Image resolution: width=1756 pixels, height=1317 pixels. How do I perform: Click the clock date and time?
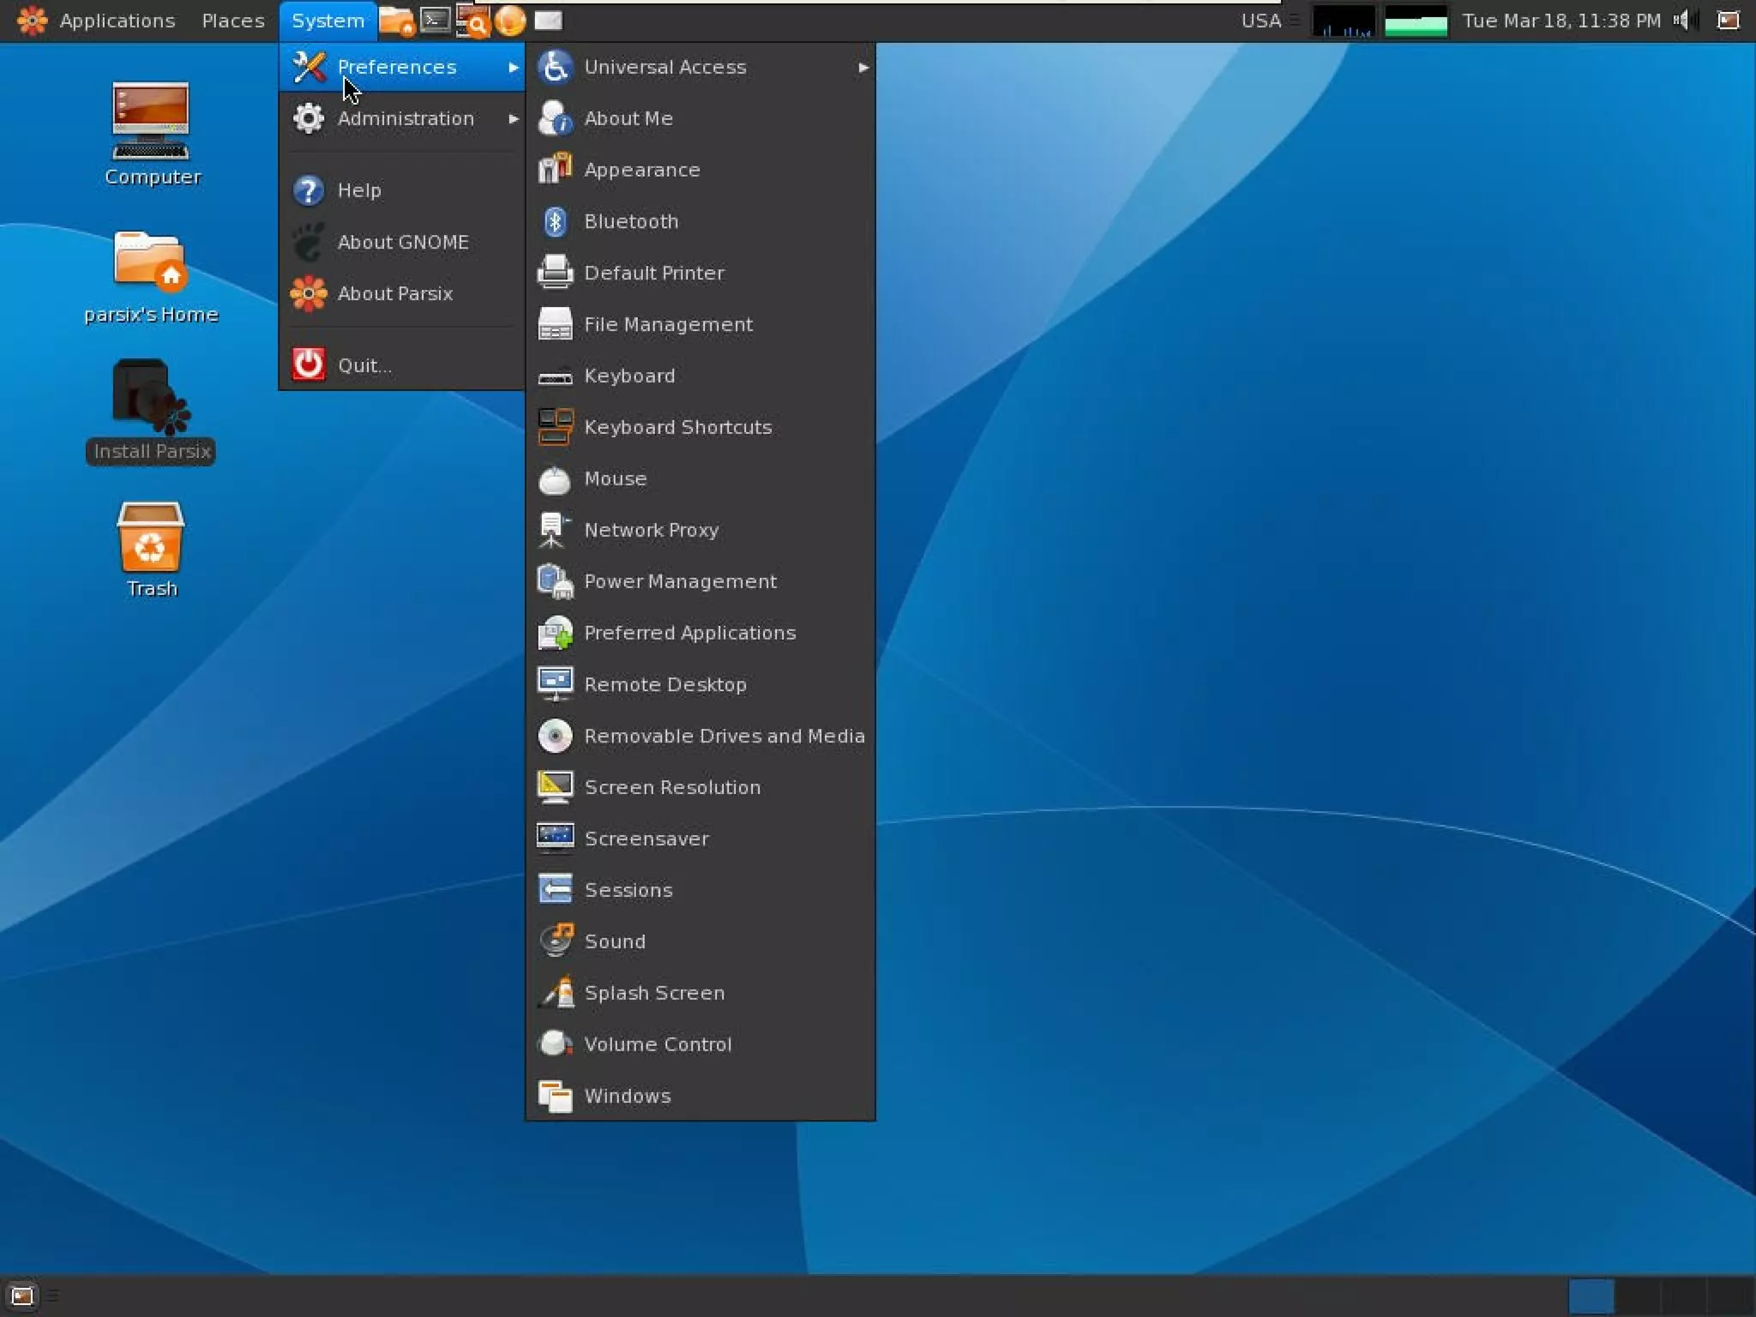(x=1561, y=20)
